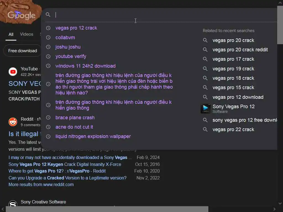Click the clock icon beside 'joshu joshu'
Image resolution: width=283 pixels, height=212 pixels.
pyautogui.click(x=48, y=47)
